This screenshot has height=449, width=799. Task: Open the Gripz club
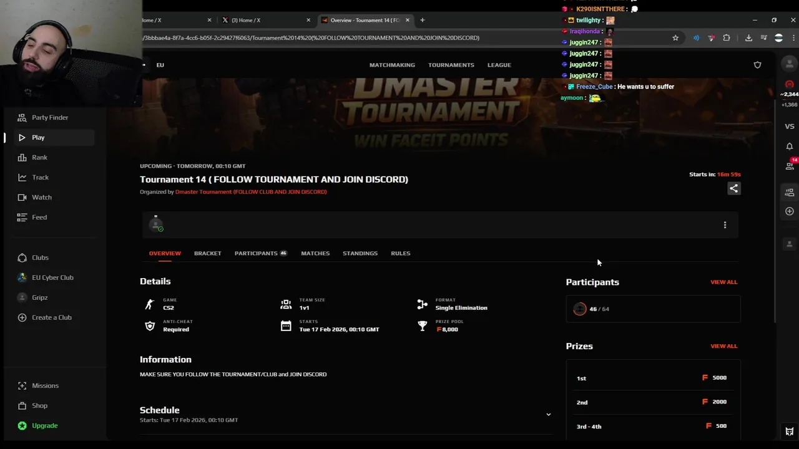[39, 297]
